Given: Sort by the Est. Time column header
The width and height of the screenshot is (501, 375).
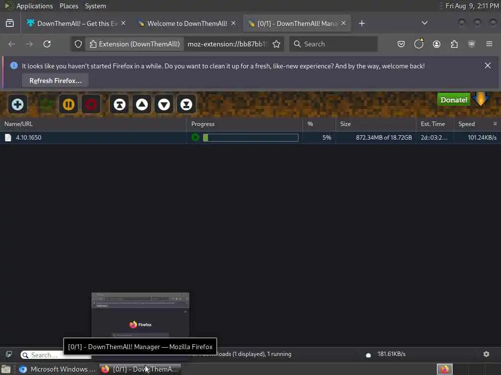Looking at the screenshot, I should point(435,124).
